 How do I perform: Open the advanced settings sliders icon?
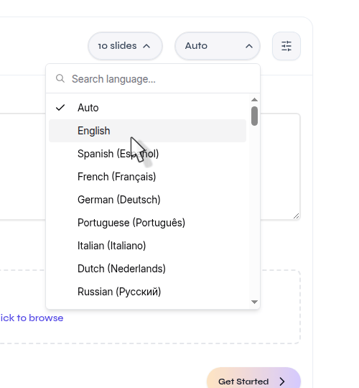coord(286,46)
